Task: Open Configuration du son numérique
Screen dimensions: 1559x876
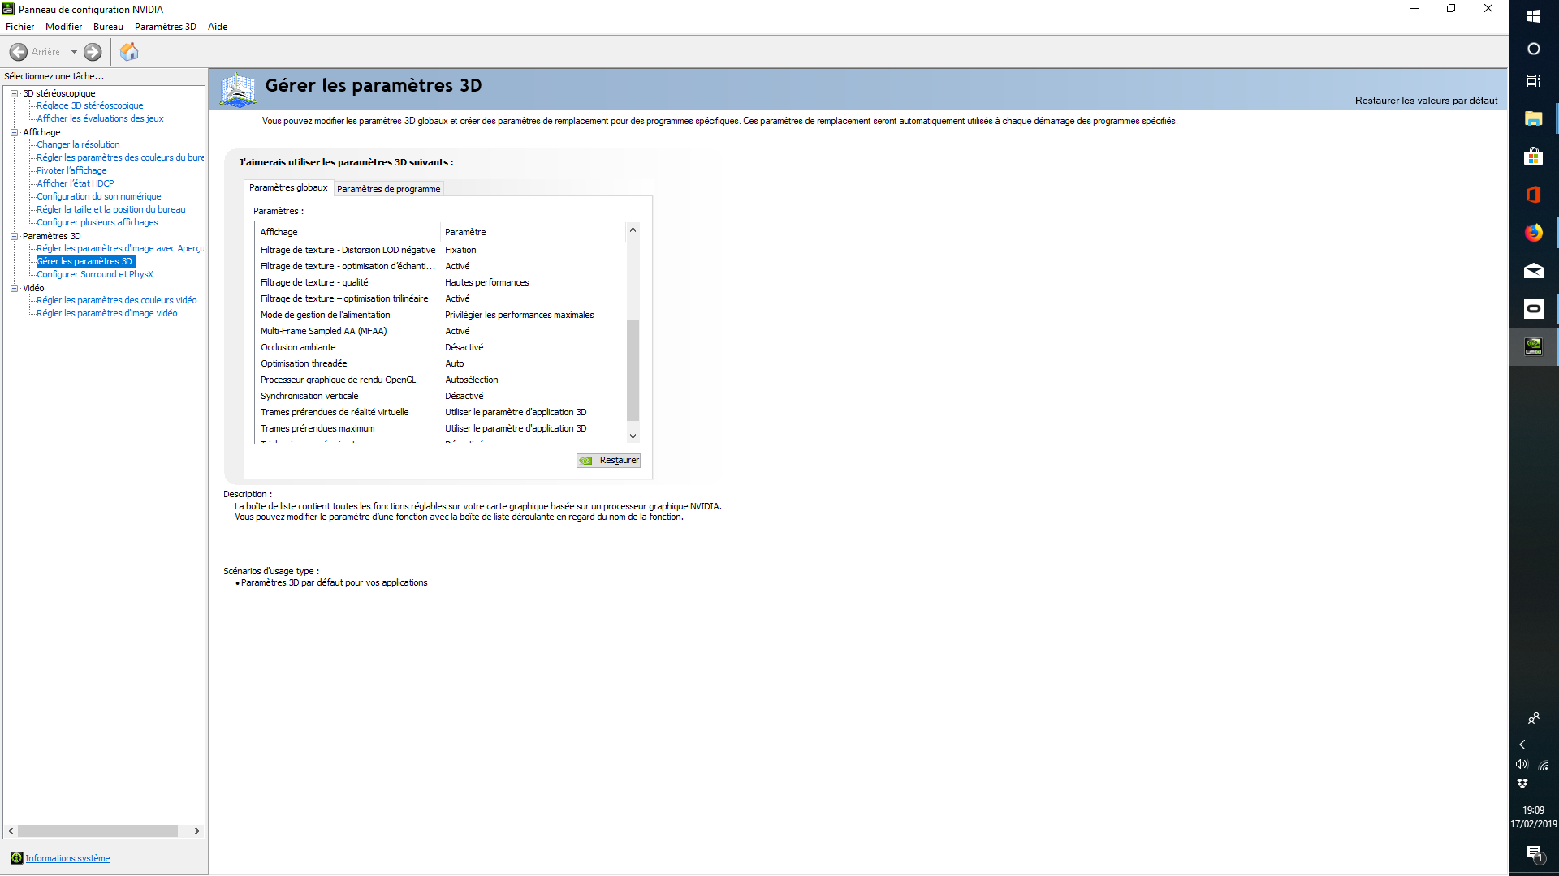Action: point(99,196)
